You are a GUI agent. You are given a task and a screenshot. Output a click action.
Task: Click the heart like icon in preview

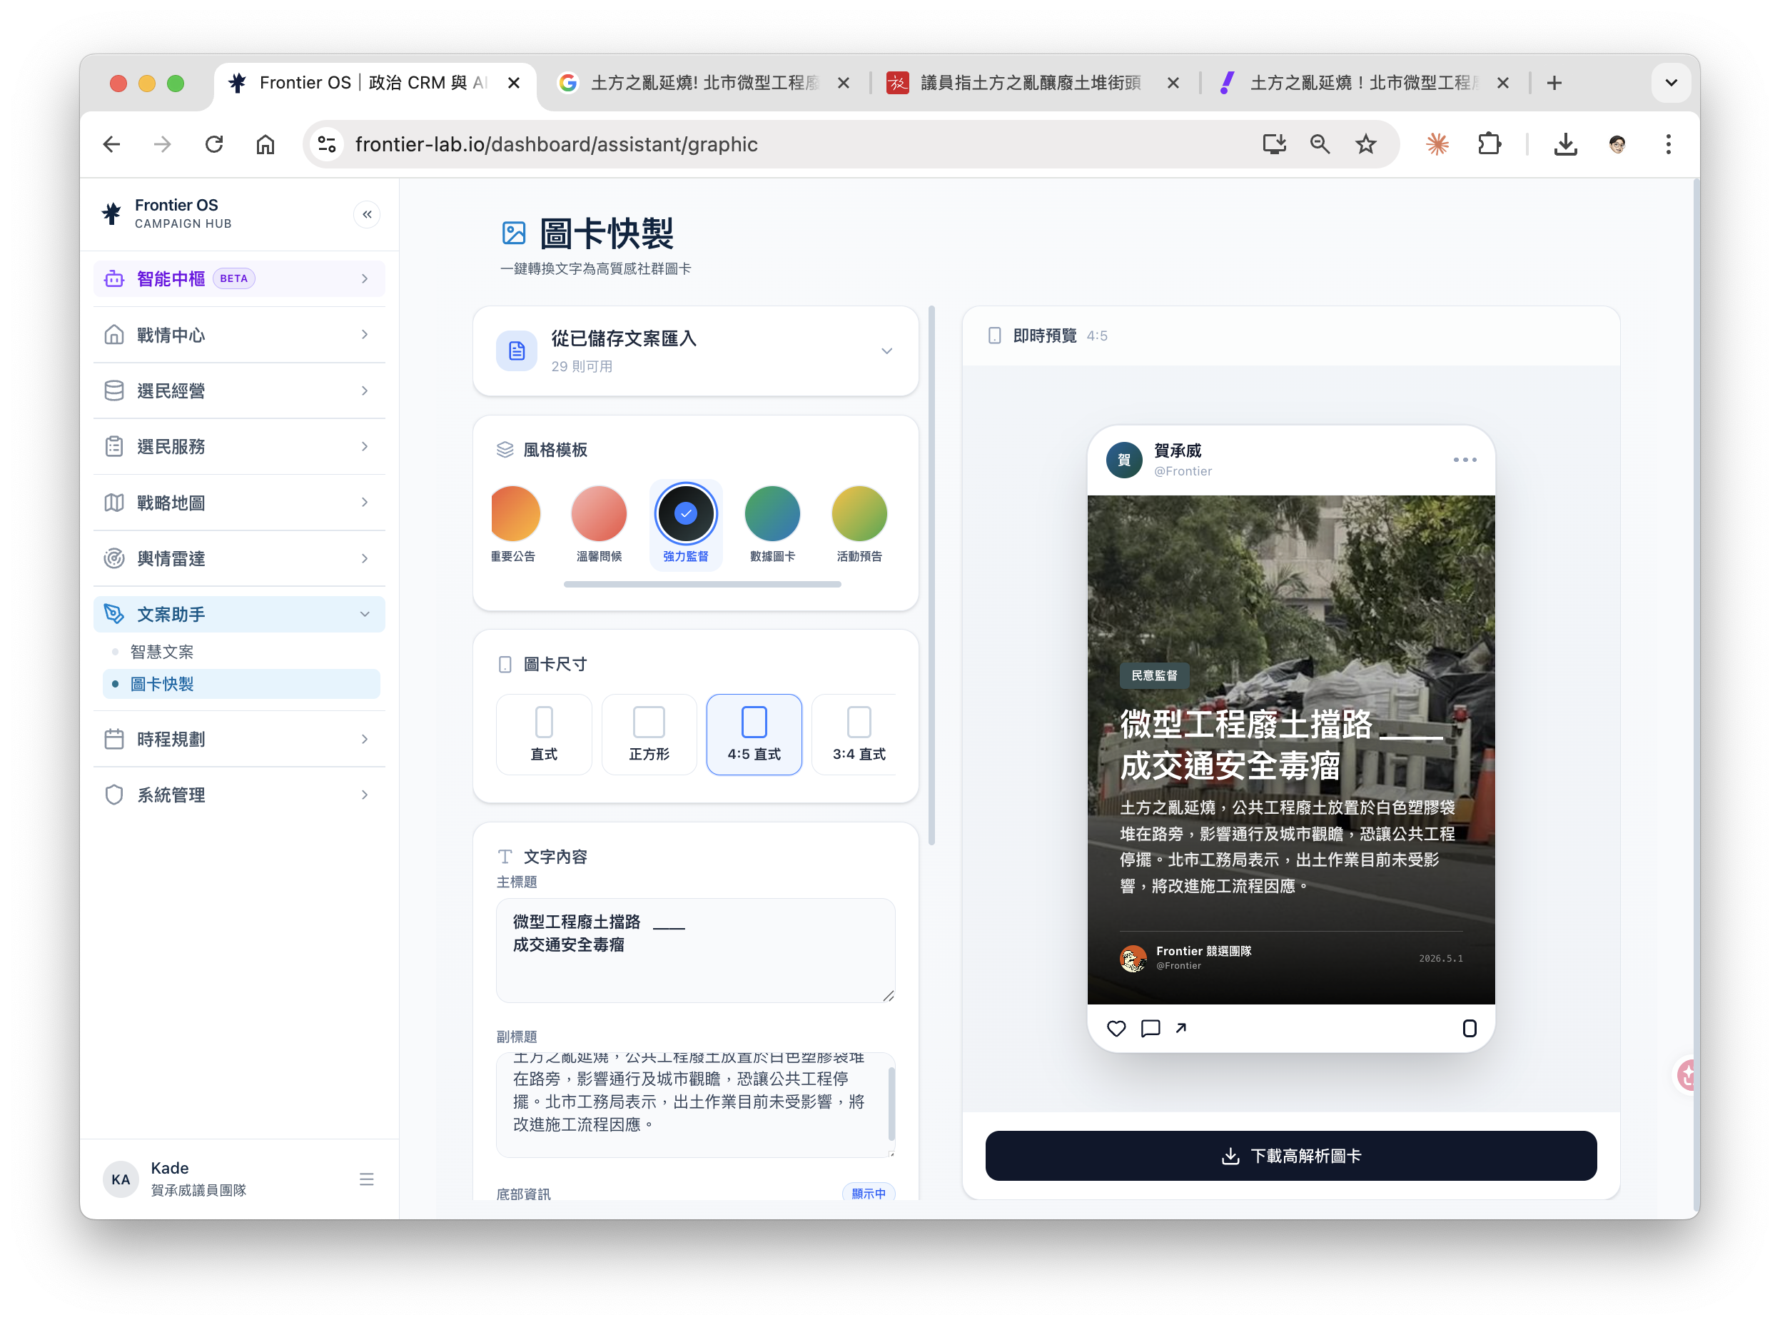1116,1028
